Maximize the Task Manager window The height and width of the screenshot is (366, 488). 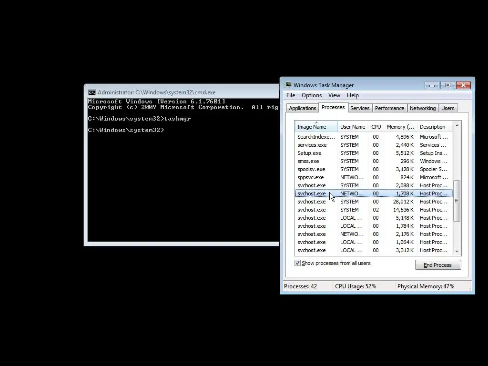[447, 85]
